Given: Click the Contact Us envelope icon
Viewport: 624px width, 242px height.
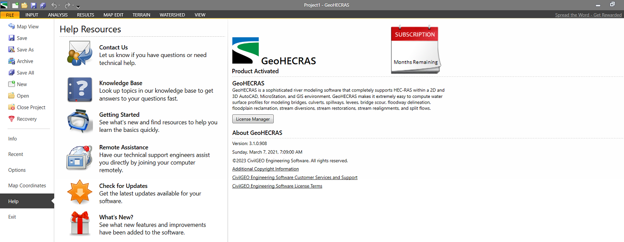Looking at the screenshot, I should [79, 53].
